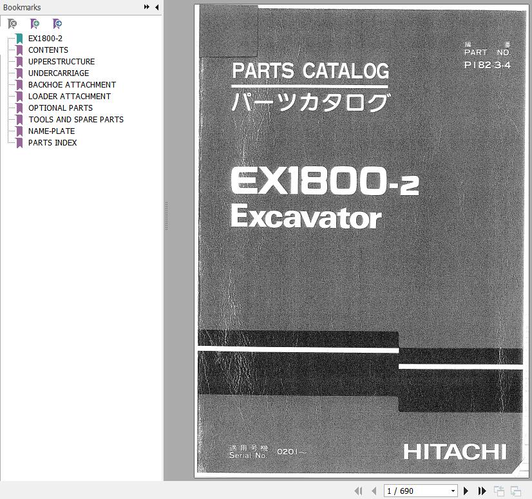Click the bookmark icon beside NAME-PLATE
Image resolution: width=532 pixels, height=499 pixels.
19,131
